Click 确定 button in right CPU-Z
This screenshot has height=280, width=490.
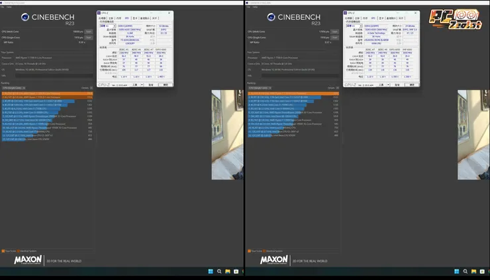point(412,85)
